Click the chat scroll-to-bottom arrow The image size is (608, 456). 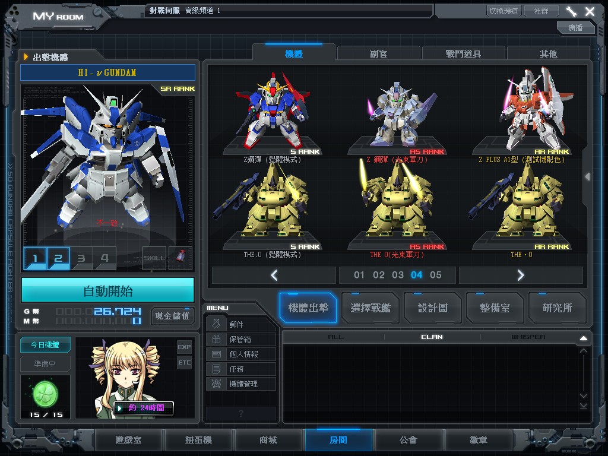(584, 406)
